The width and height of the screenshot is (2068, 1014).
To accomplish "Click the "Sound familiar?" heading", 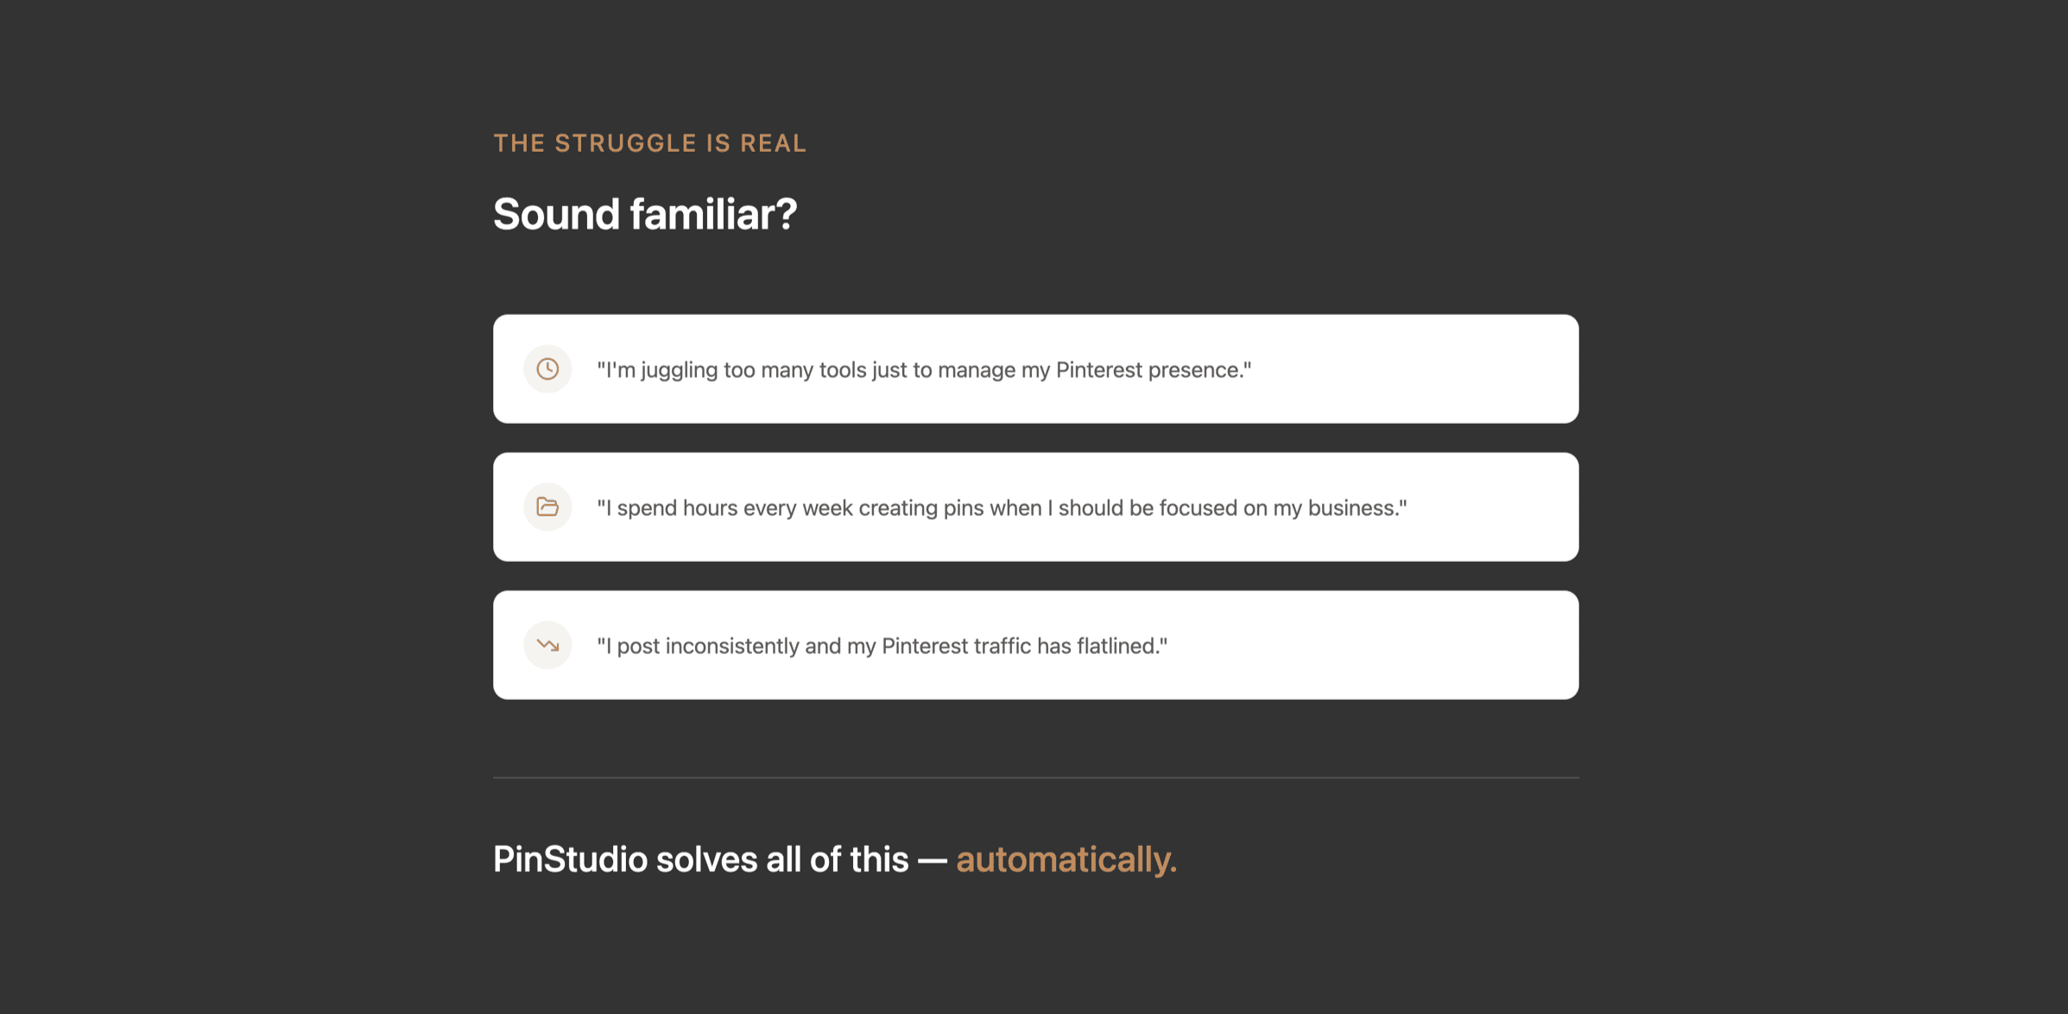I will (645, 214).
